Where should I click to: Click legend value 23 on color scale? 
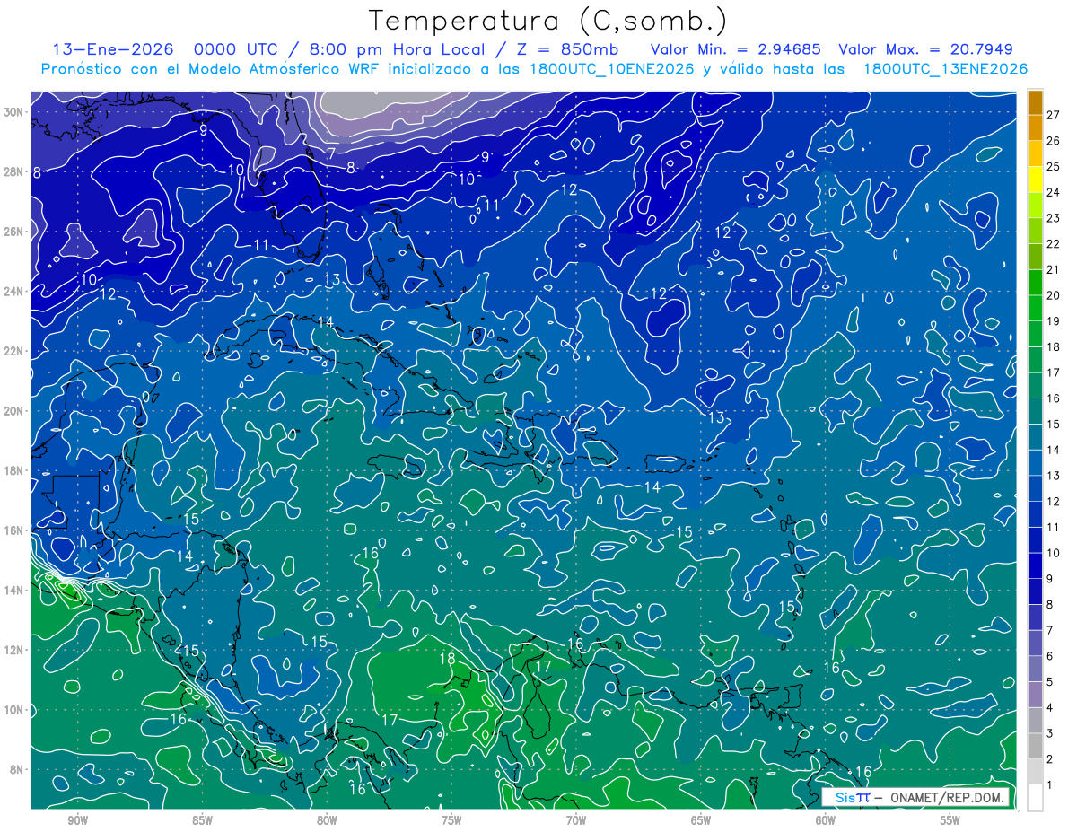tap(1054, 218)
